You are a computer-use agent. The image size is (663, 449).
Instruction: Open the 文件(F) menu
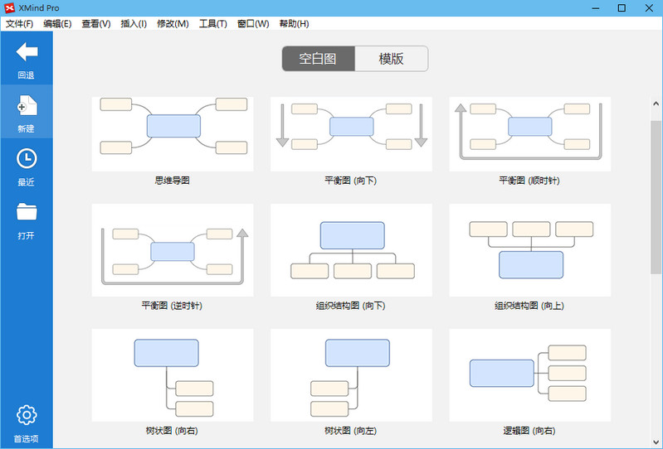19,24
